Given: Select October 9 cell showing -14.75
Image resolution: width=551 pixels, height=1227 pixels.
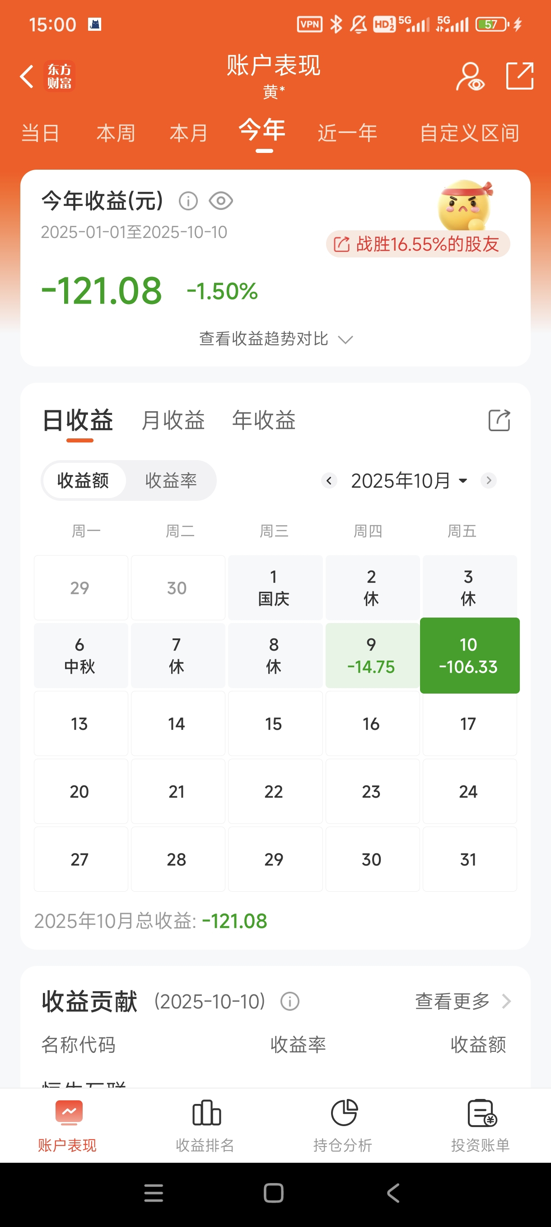Looking at the screenshot, I should tap(371, 656).
